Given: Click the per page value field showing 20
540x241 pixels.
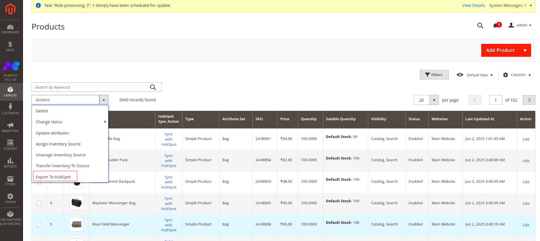Looking at the screenshot, I should coord(422,100).
